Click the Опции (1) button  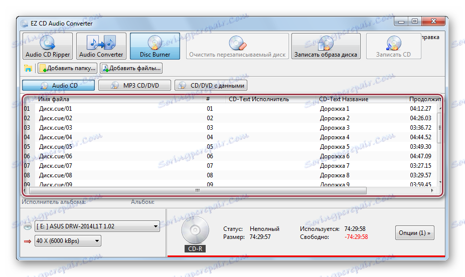pyautogui.click(x=414, y=233)
